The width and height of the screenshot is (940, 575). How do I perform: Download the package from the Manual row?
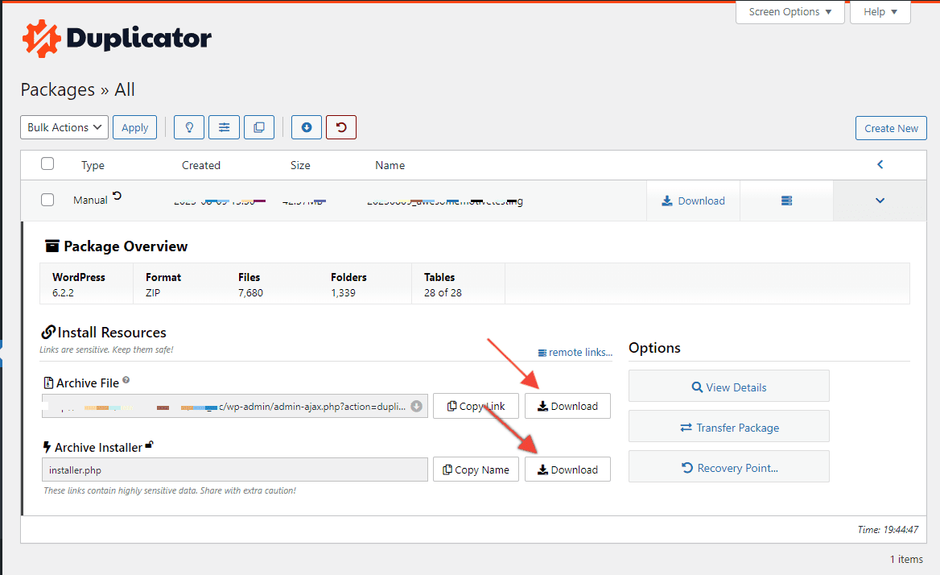pos(693,201)
